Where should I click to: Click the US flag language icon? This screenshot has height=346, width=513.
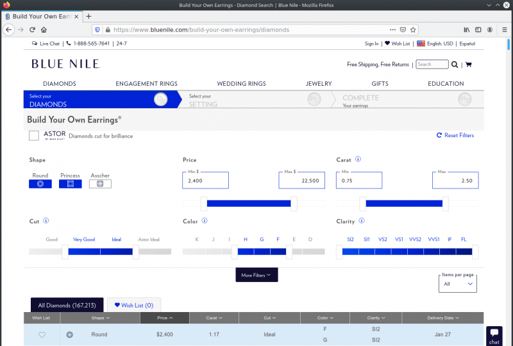pos(421,44)
